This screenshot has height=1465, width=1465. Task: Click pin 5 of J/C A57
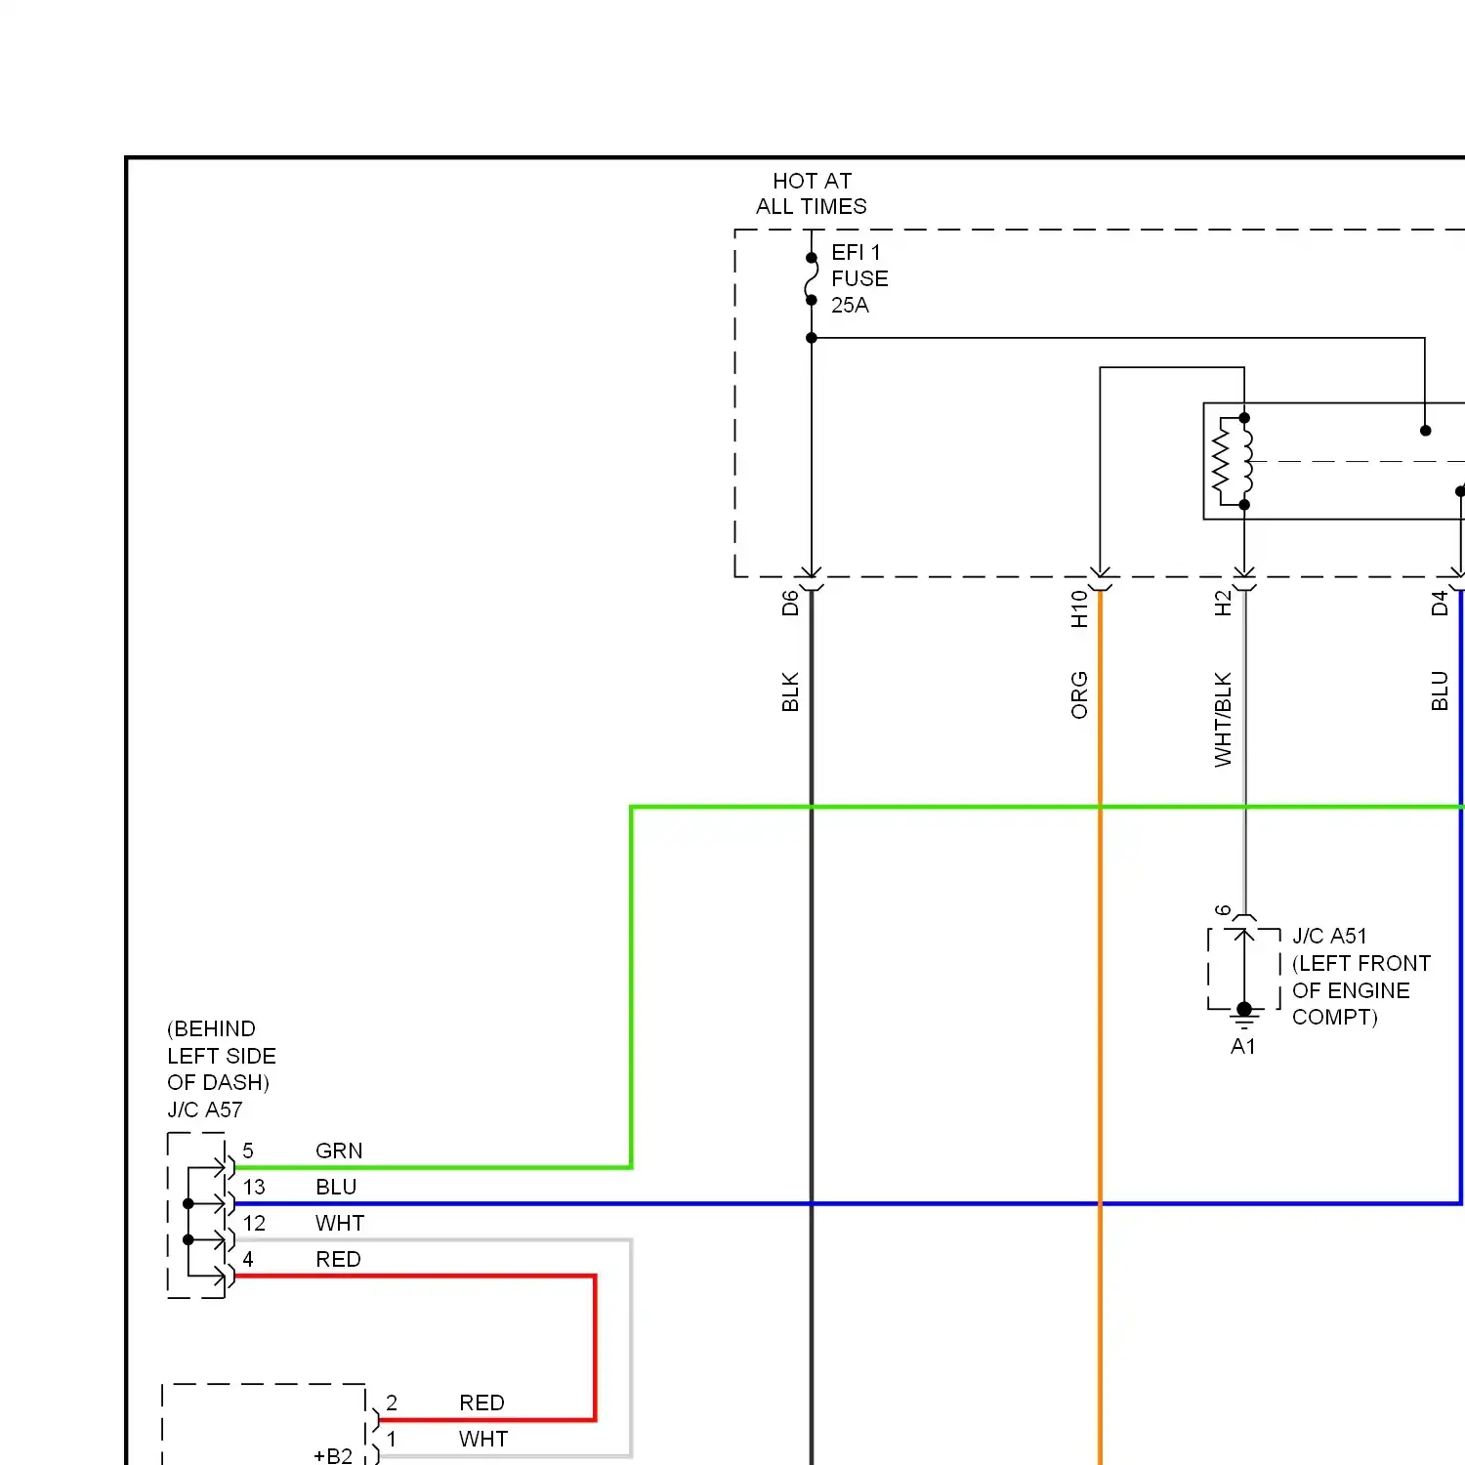248,1151
